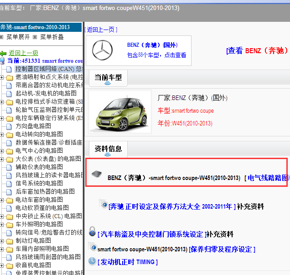Viewport: 290px width, 275px height.
Task: Click icon before 保养归零及程序设定 line
Action: 93,246
